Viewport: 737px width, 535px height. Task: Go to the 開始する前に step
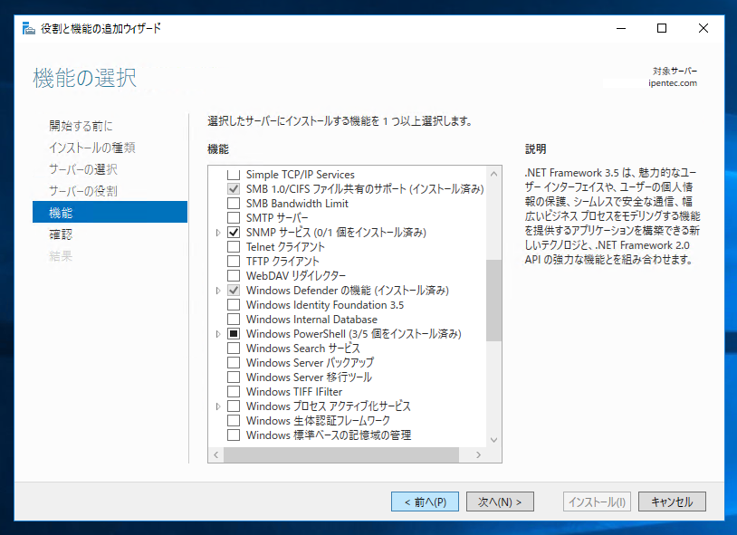[x=81, y=126]
